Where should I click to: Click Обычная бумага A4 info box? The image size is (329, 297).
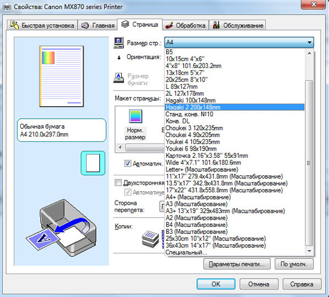pos(61,130)
